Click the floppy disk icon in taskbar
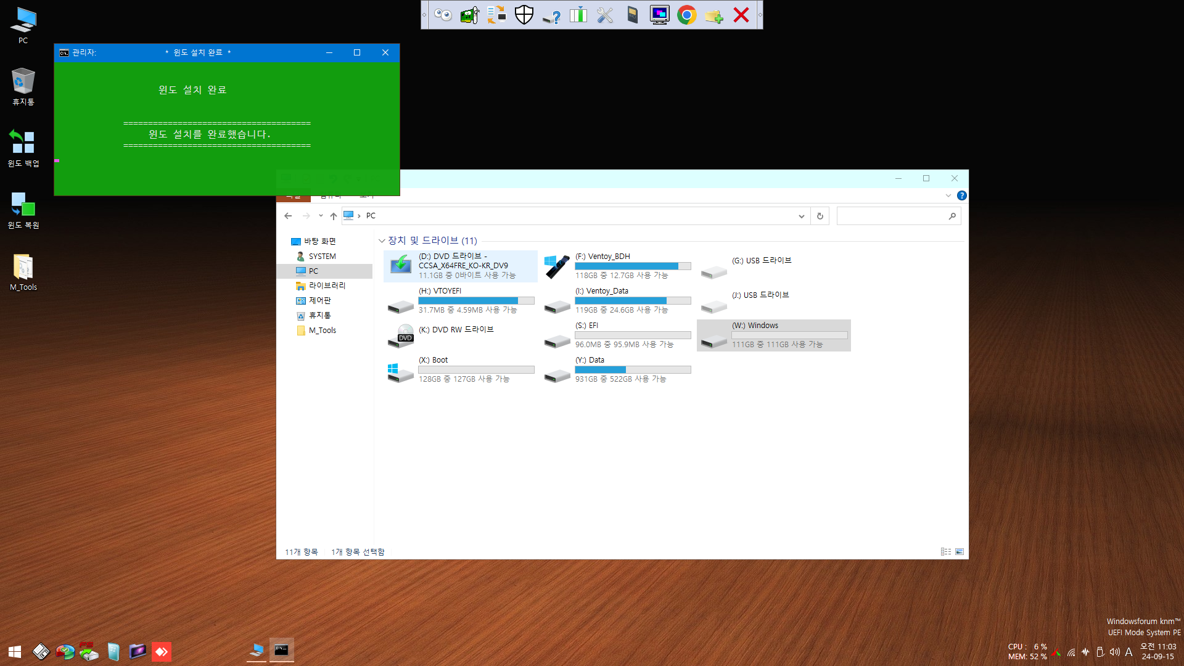The image size is (1184, 666). (x=41, y=651)
